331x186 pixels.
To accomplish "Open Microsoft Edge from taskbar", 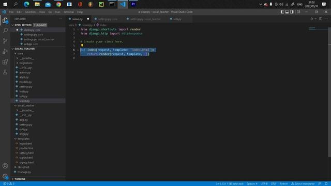I will coord(26,4).
